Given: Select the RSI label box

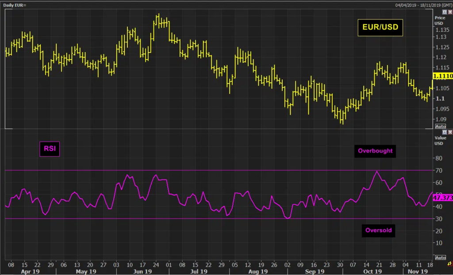Looking at the screenshot, I should coord(50,149).
